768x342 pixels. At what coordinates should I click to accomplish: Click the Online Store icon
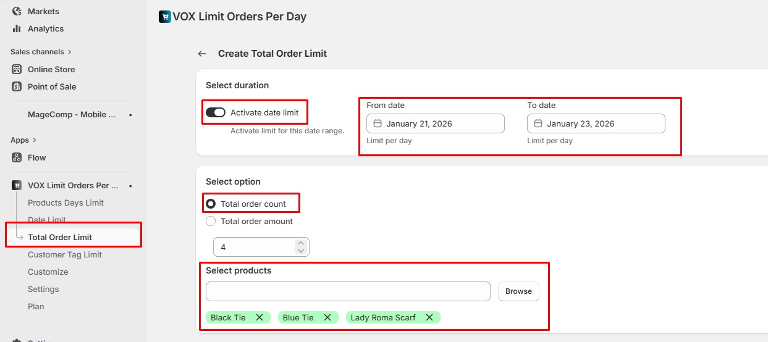coord(17,69)
